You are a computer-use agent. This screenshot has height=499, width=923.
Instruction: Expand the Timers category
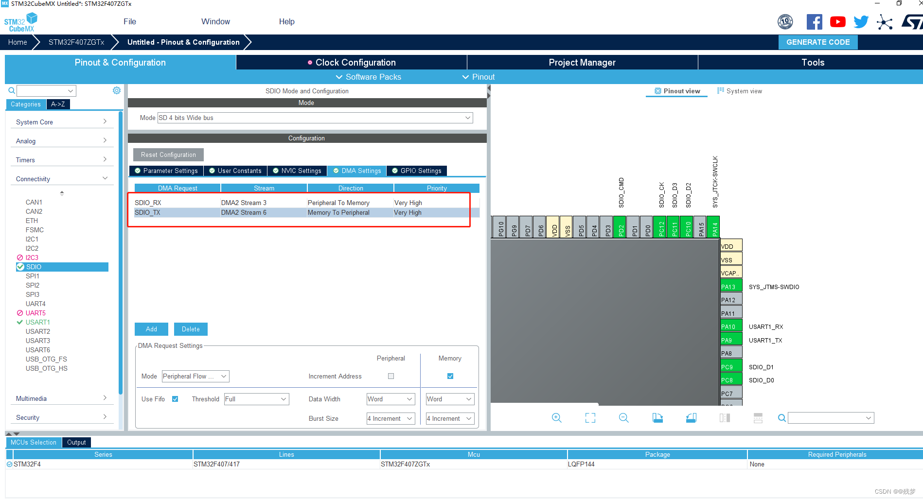coord(61,159)
